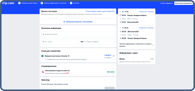Expand the ticket booking and refund rules row
The width and height of the screenshot is (195, 91).
136,45
